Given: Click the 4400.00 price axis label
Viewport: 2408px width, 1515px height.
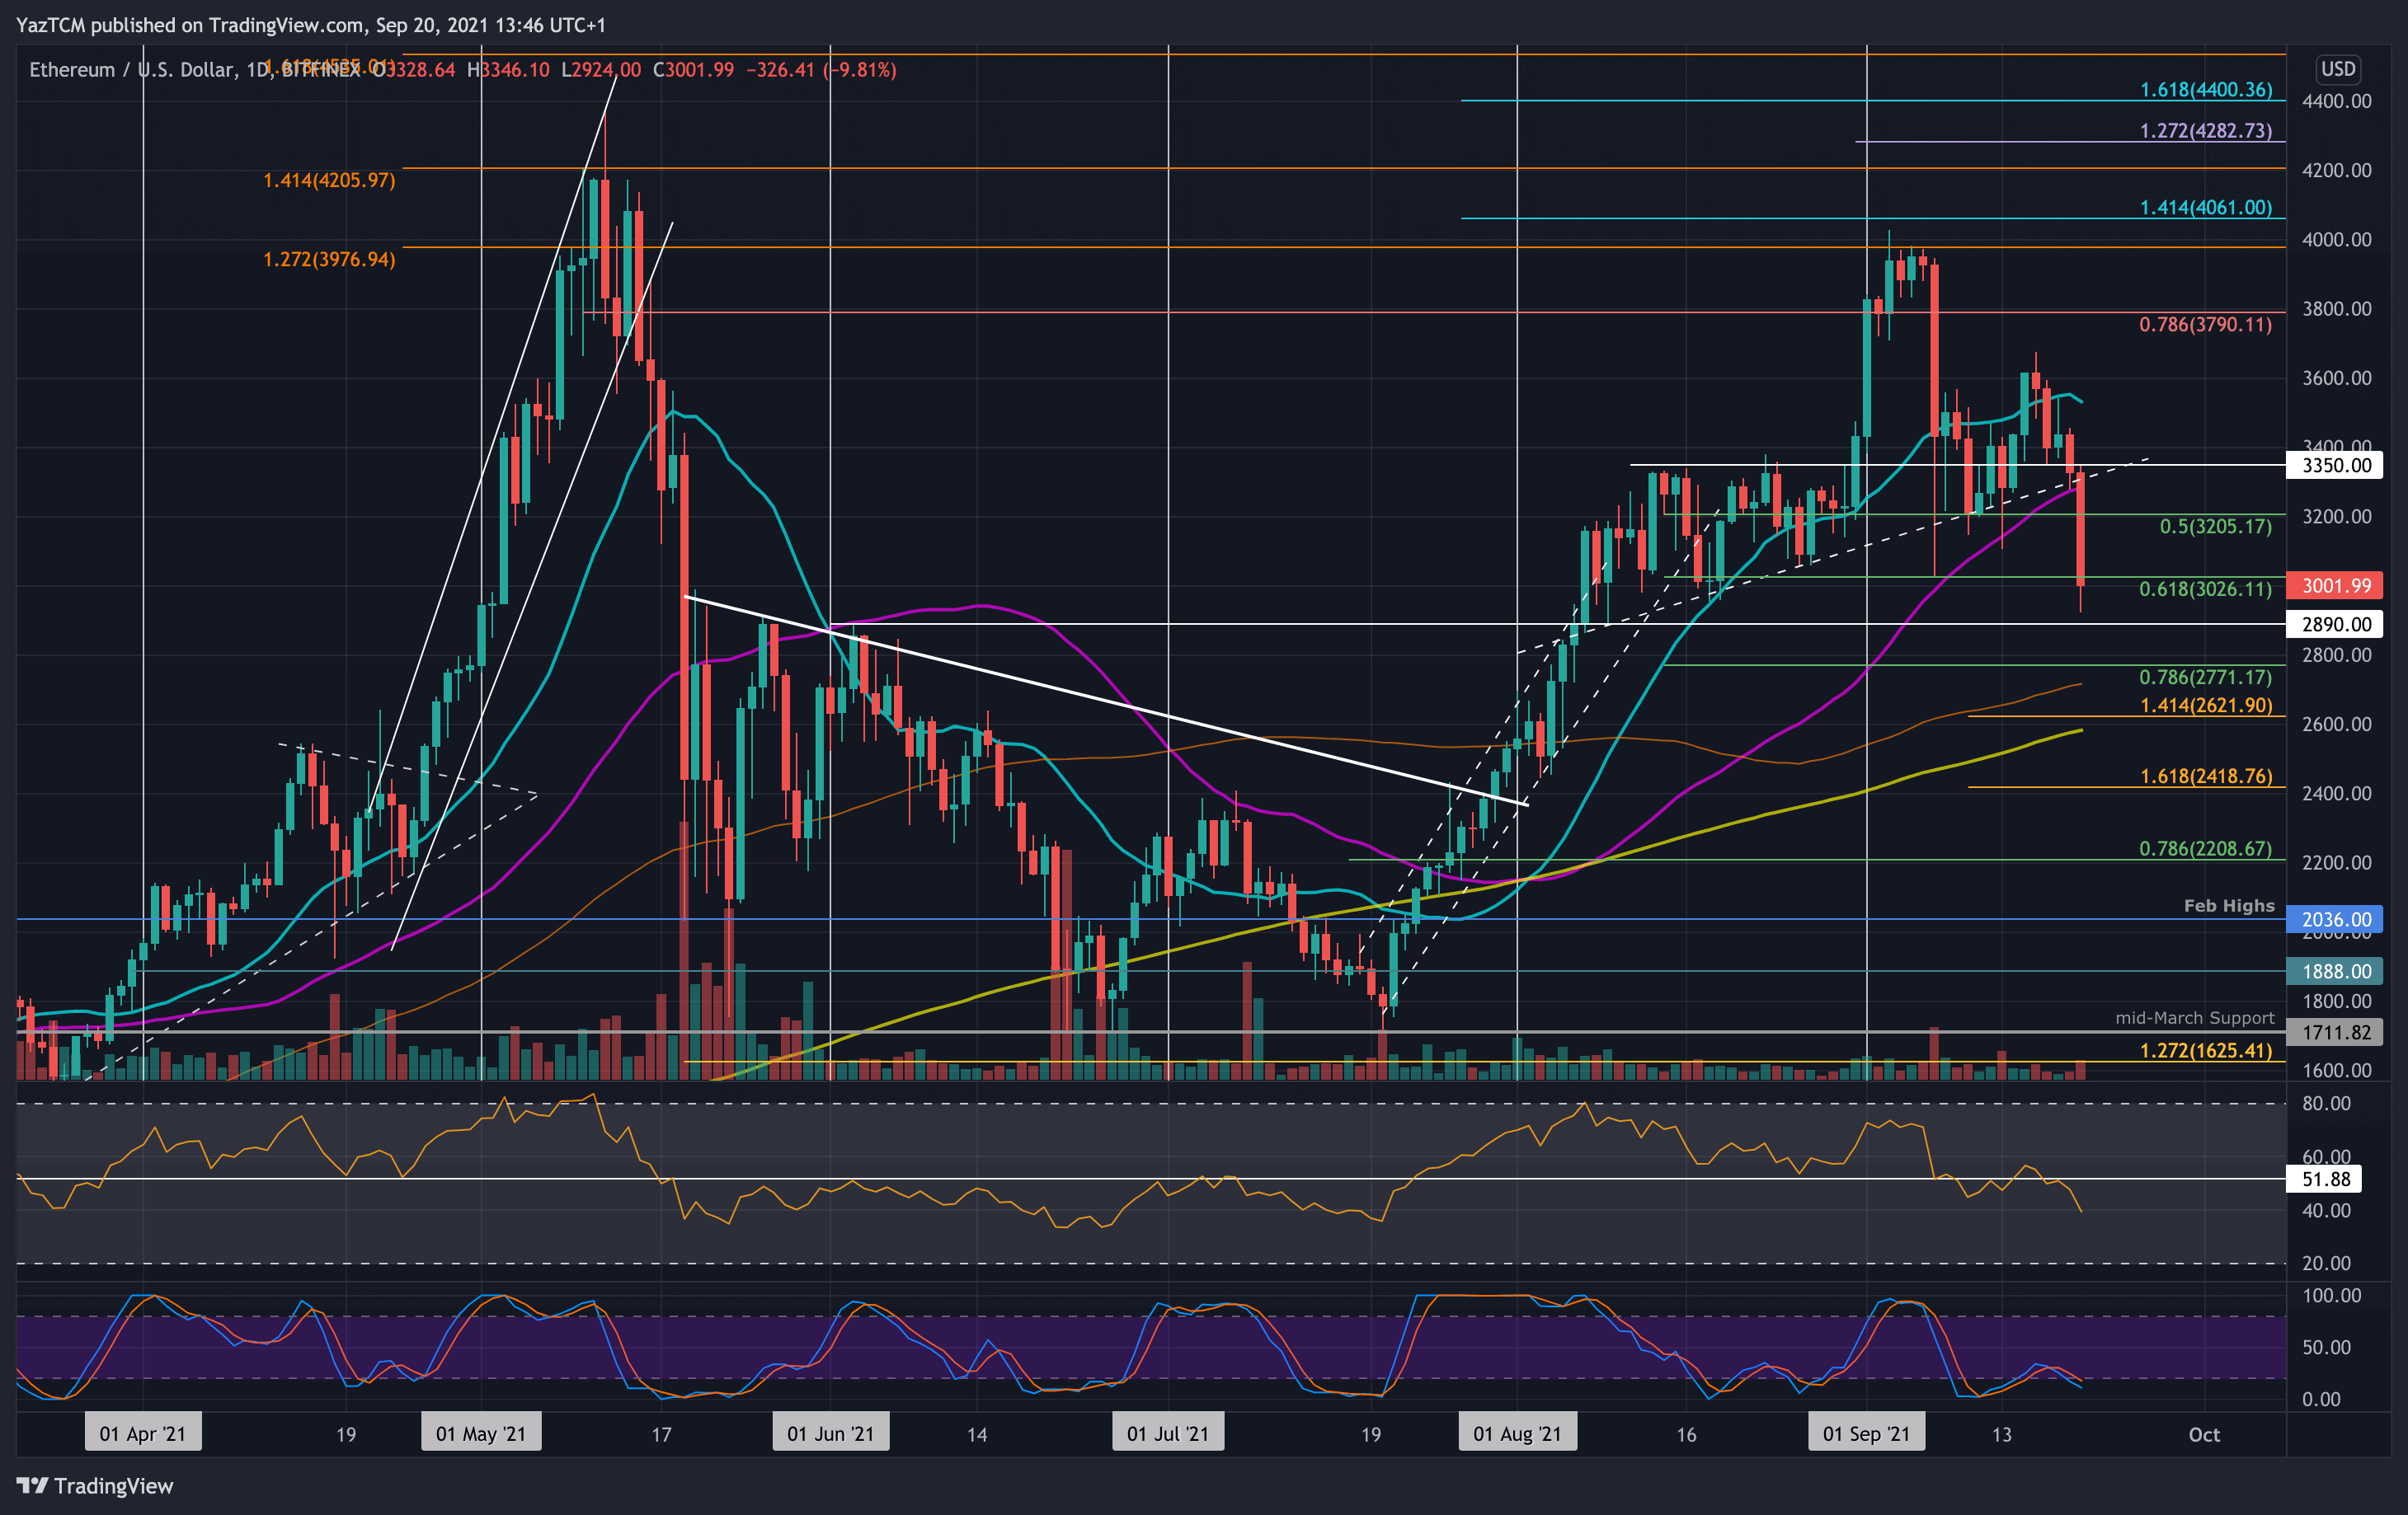Looking at the screenshot, I should click(x=2336, y=102).
